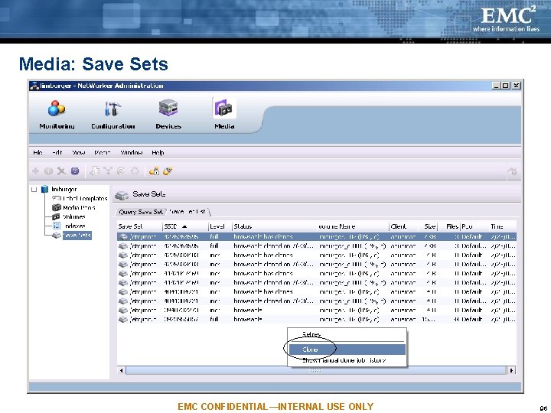
Task: Click the yellow user with padlock icon
Action: click(x=155, y=171)
